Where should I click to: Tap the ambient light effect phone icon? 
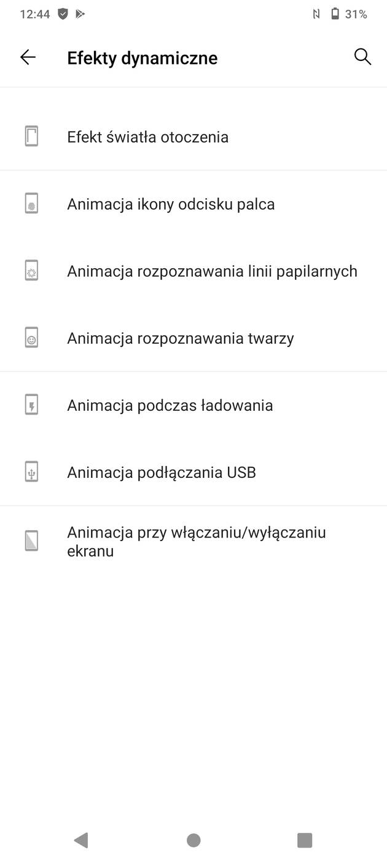(x=32, y=137)
